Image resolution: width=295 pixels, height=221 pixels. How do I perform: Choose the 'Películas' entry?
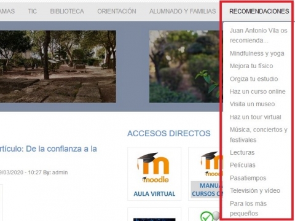(243, 165)
